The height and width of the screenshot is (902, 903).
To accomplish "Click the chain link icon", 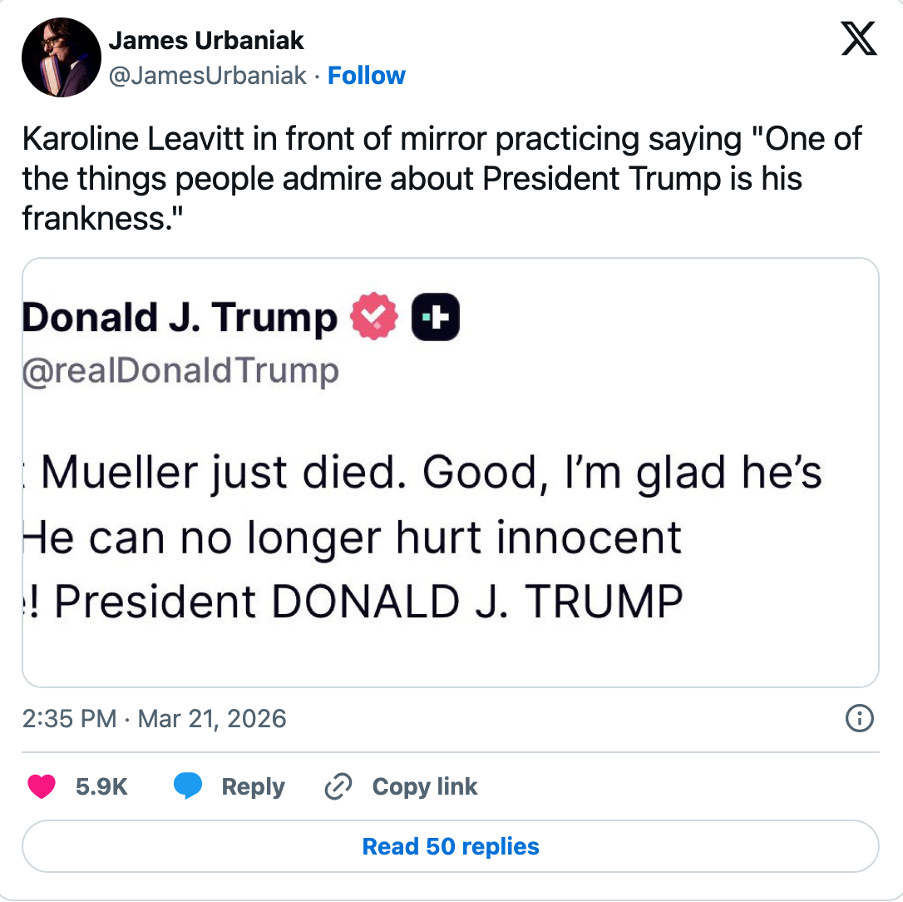I will [x=338, y=786].
